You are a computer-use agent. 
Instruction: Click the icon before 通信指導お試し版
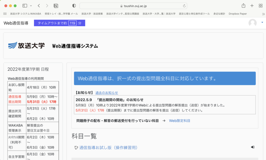click(76, 148)
